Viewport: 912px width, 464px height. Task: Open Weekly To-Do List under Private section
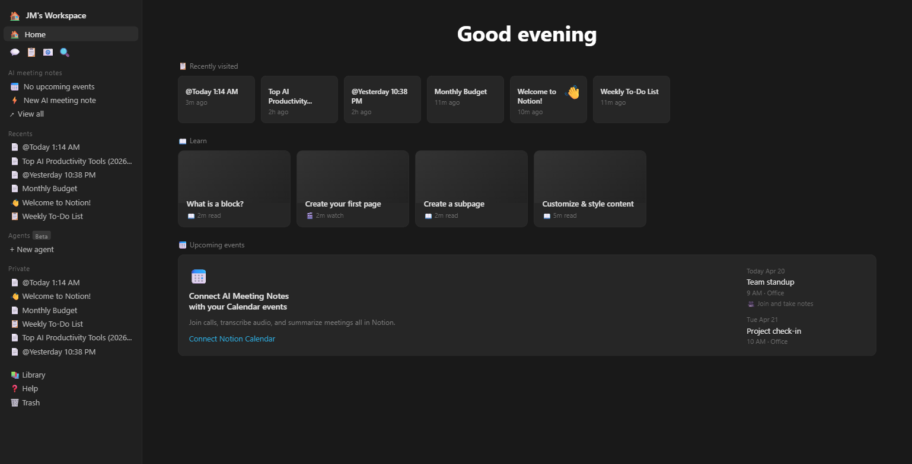coord(52,324)
